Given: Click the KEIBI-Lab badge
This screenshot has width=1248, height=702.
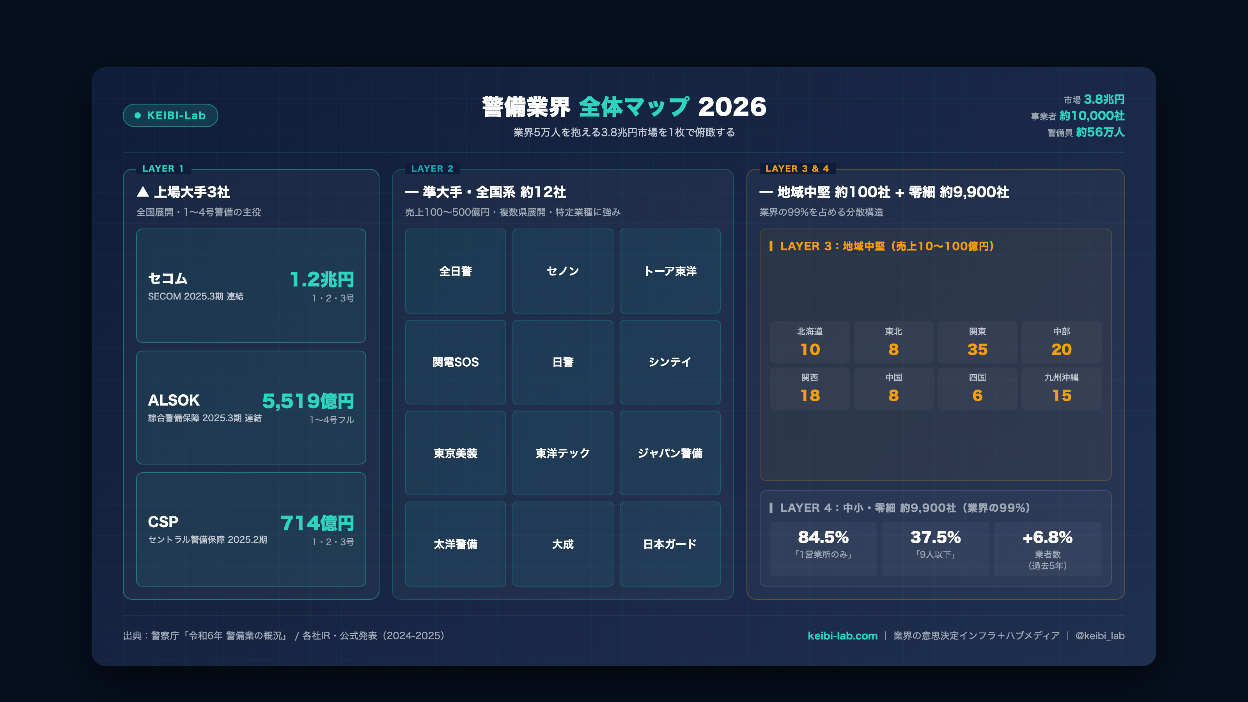Looking at the screenshot, I should click(170, 115).
